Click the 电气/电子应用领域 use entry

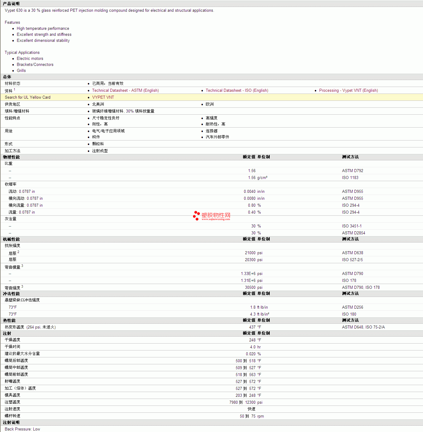(109, 131)
